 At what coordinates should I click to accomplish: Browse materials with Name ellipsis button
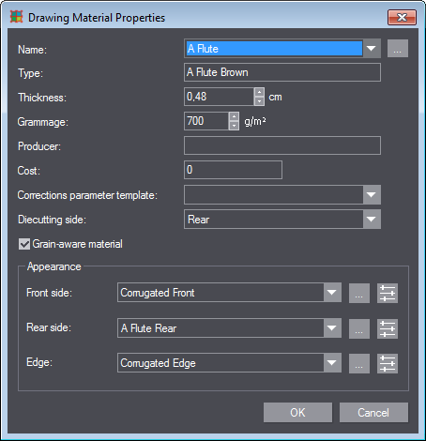pos(398,49)
